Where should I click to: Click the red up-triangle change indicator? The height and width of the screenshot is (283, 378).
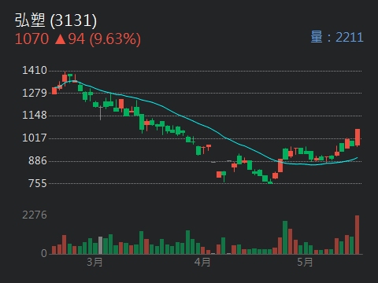point(61,39)
